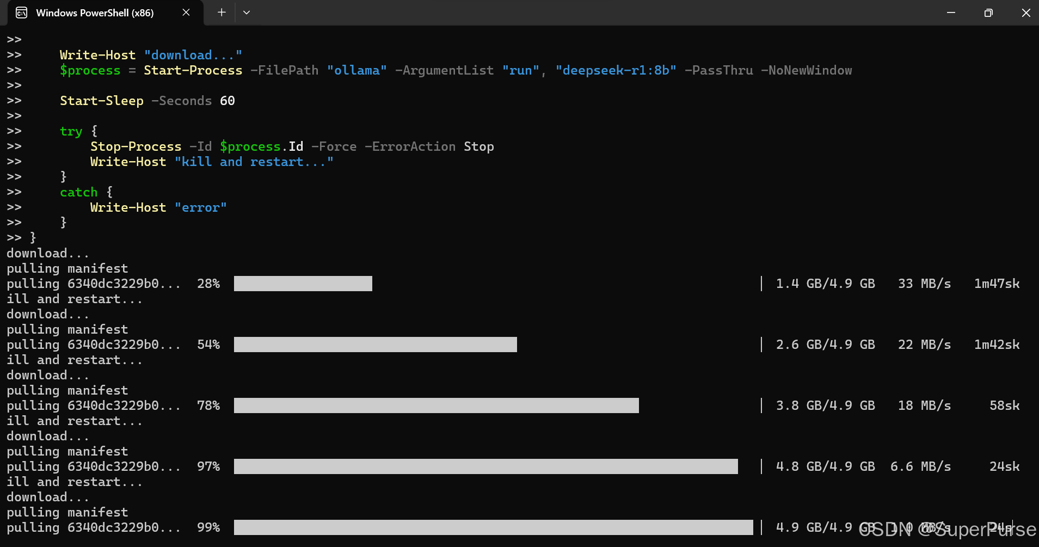This screenshot has height=547, width=1039.
Task: Click the catch keyword
Action: coord(79,192)
